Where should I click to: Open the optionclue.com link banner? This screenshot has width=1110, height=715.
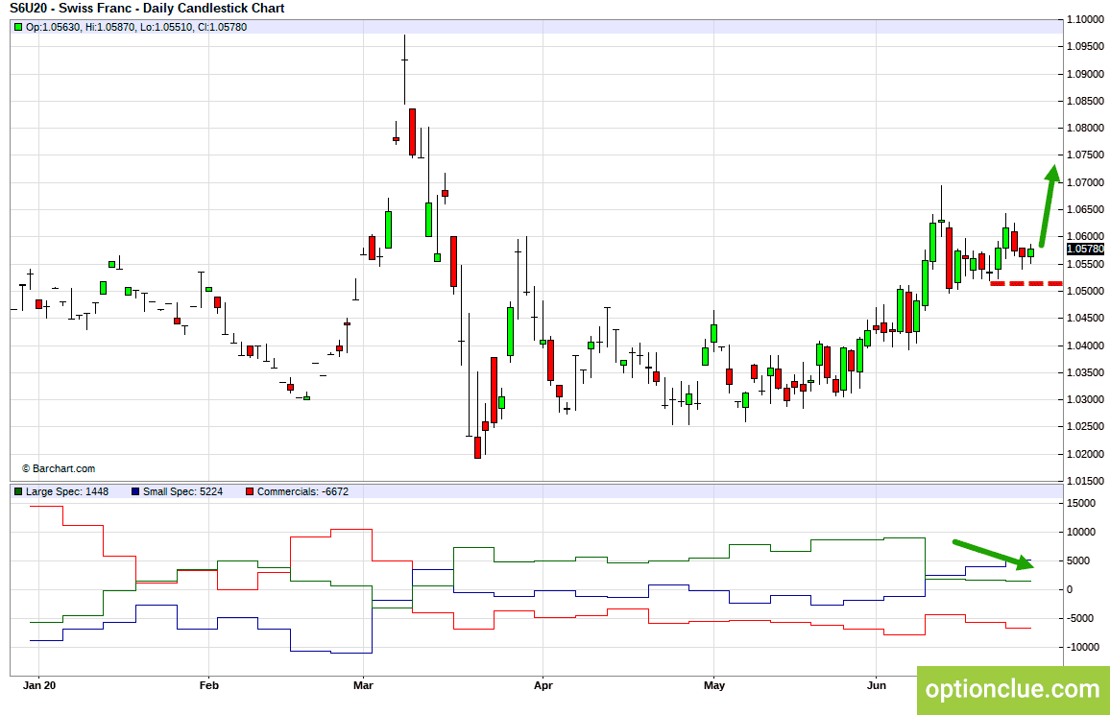click(1013, 689)
